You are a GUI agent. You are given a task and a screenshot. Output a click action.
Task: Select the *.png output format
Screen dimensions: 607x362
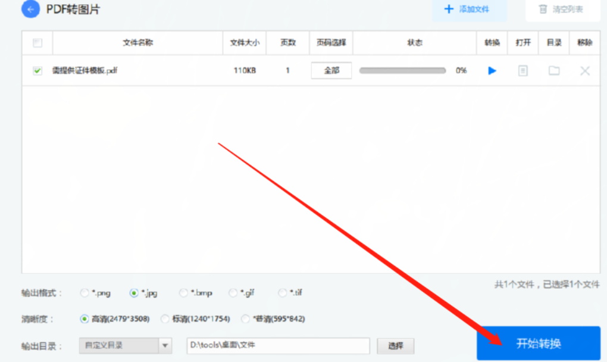[x=84, y=293]
